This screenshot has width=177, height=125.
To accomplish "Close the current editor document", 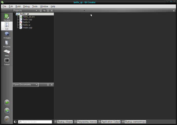I will (174, 11).
